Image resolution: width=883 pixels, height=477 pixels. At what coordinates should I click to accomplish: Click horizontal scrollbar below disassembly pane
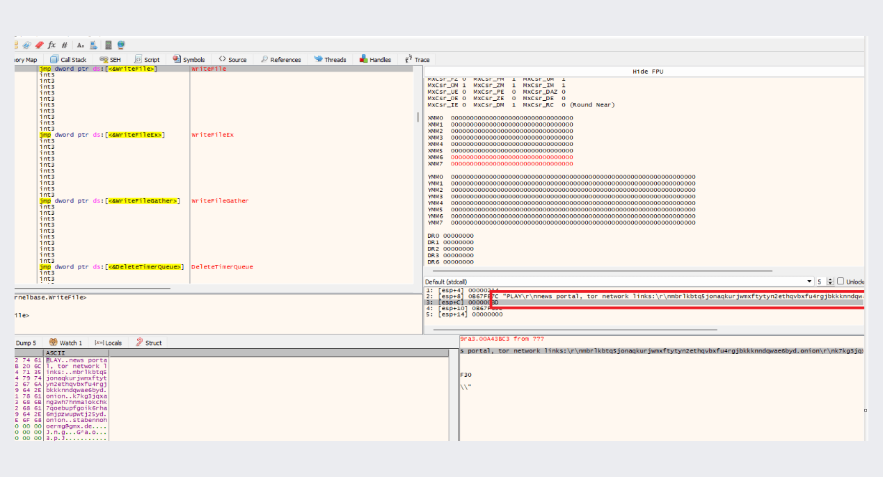(x=93, y=288)
